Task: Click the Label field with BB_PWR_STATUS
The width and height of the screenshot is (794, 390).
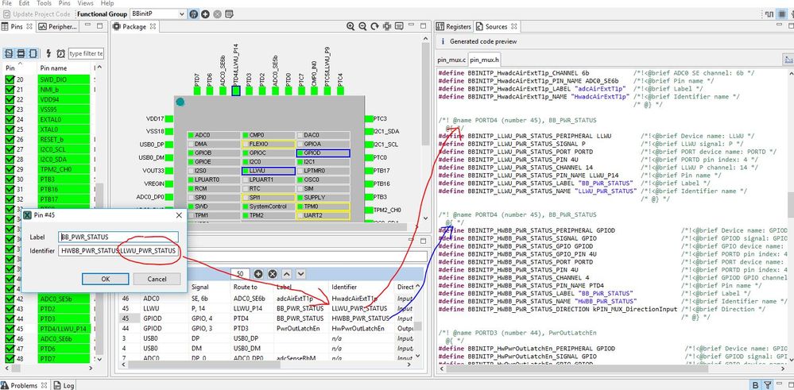Action: [x=118, y=237]
